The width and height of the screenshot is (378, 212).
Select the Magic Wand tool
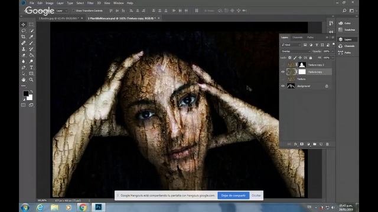(31, 31)
